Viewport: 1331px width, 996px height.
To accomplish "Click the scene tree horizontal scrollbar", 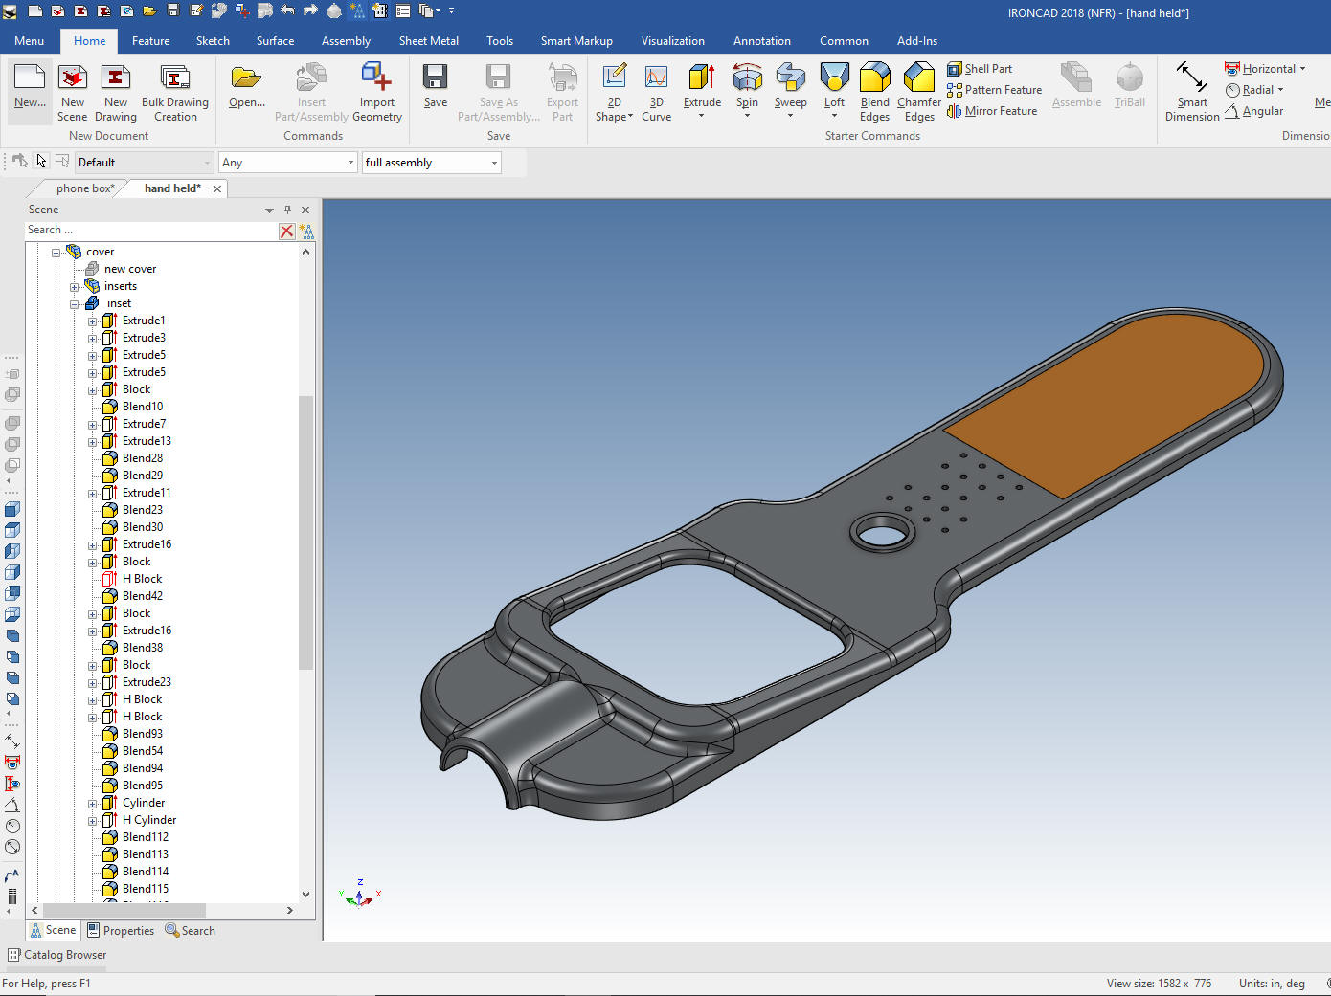I will click(x=124, y=910).
